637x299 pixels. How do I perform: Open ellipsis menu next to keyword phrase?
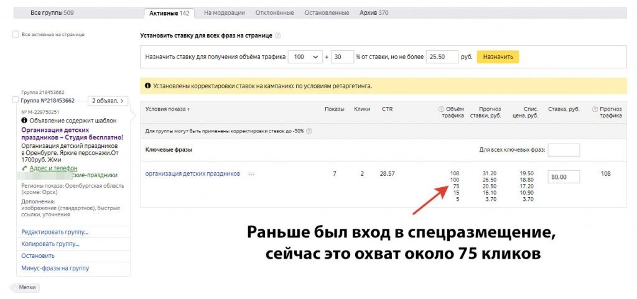(x=251, y=174)
